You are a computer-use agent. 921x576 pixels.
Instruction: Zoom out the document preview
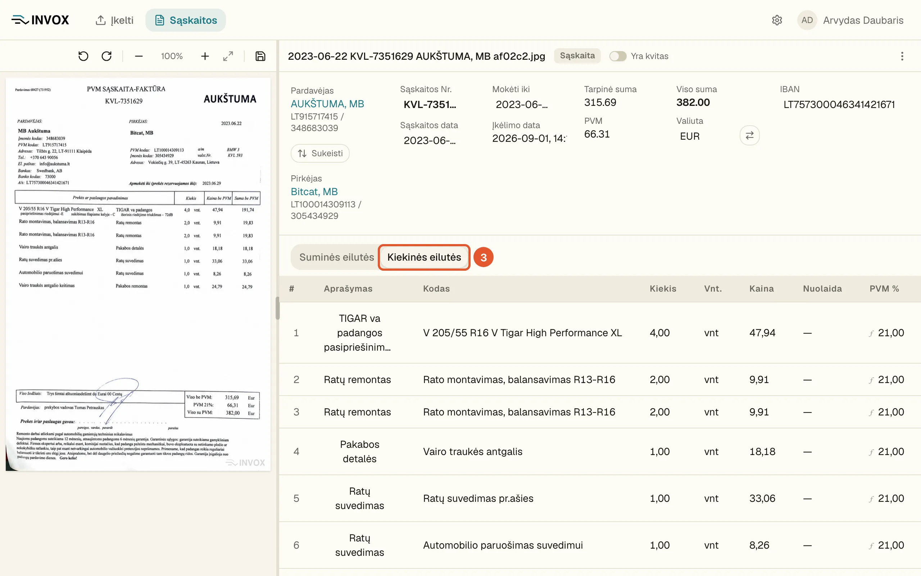(139, 57)
